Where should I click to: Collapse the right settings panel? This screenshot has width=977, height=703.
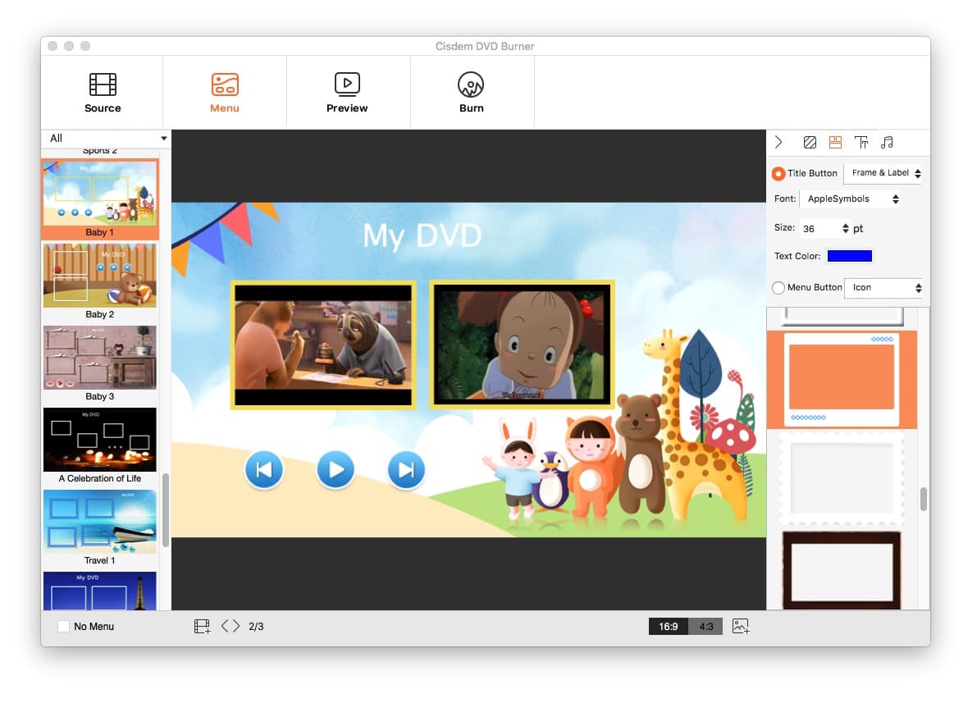point(778,142)
